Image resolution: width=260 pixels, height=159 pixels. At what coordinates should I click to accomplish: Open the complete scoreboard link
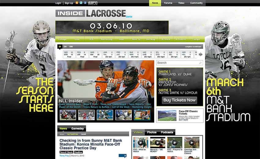(x=193, y=47)
